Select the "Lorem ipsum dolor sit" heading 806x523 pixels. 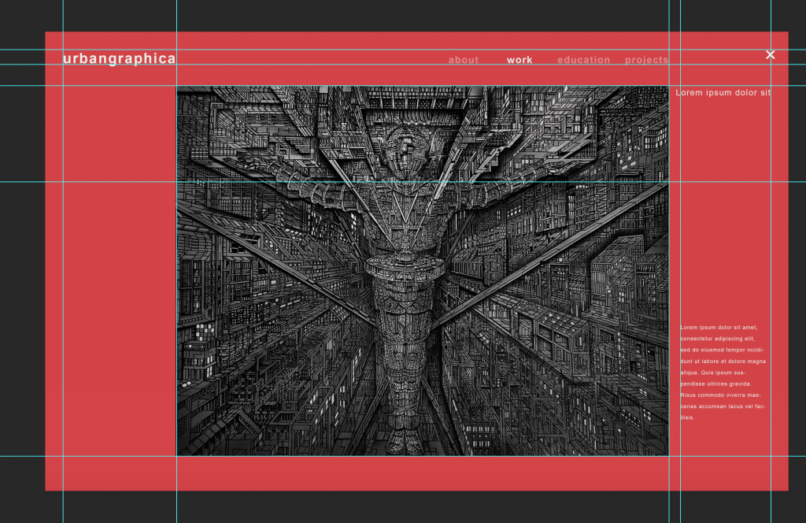pos(723,93)
